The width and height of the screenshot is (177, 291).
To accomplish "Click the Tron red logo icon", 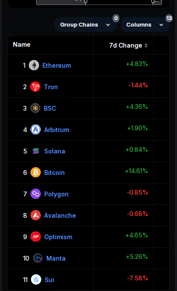I will [x=35, y=87].
